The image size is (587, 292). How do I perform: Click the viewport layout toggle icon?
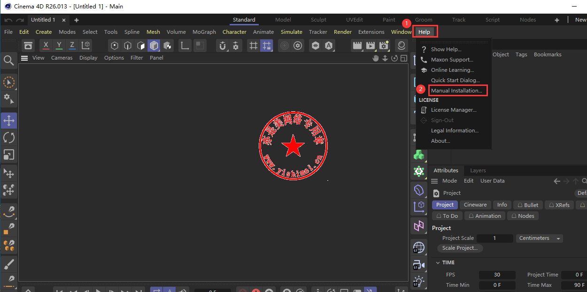pyautogui.click(x=403, y=58)
